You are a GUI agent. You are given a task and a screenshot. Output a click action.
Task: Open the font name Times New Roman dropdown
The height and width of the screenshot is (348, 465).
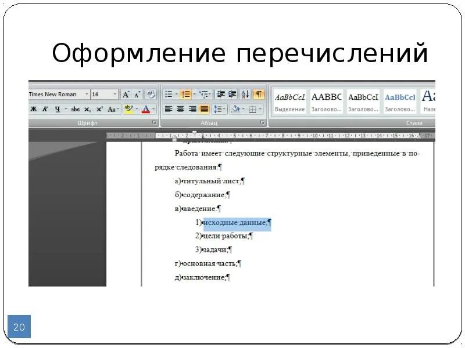point(87,95)
